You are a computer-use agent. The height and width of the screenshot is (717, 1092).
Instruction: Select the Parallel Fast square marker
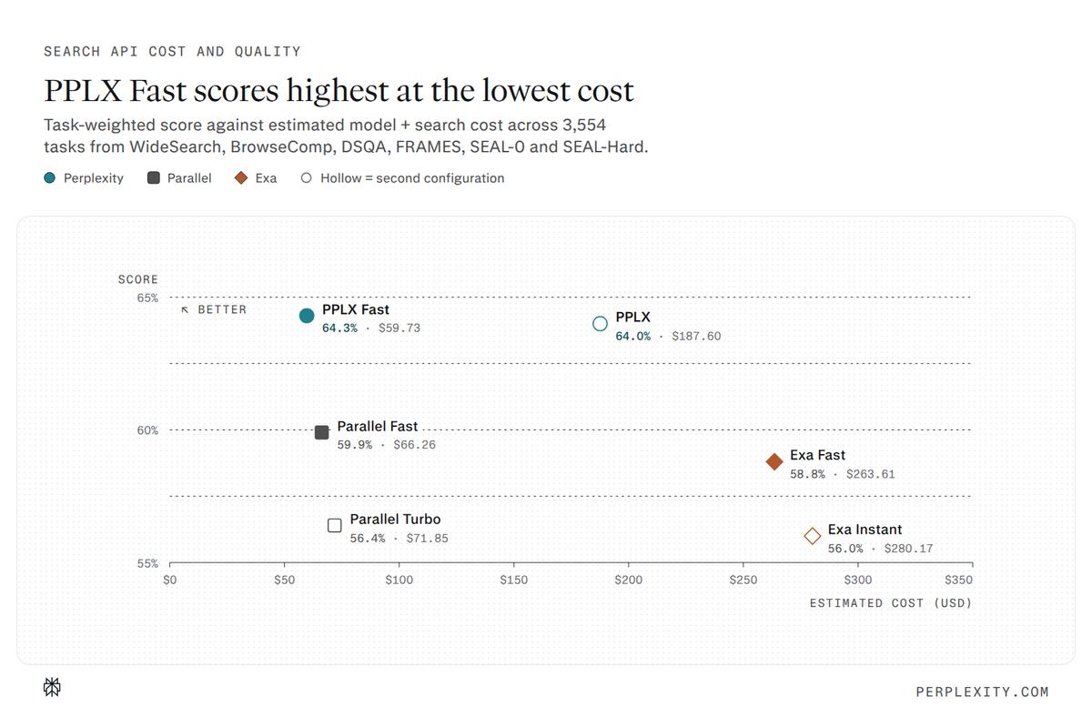click(321, 432)
